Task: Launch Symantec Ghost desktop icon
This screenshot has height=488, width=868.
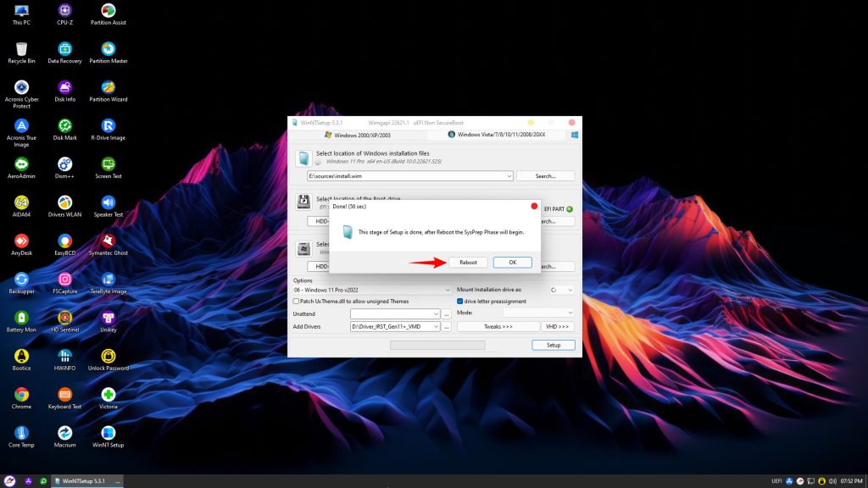Action: click(x=108, y=245)
